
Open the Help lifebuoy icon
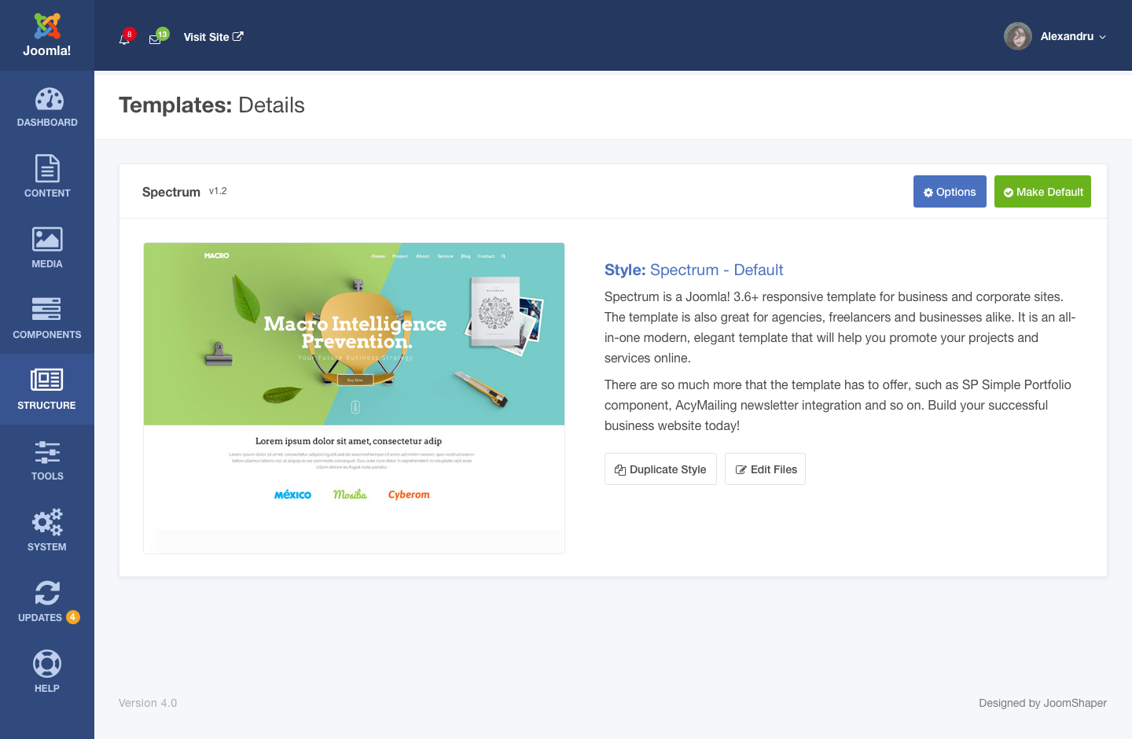pos(47,664)
